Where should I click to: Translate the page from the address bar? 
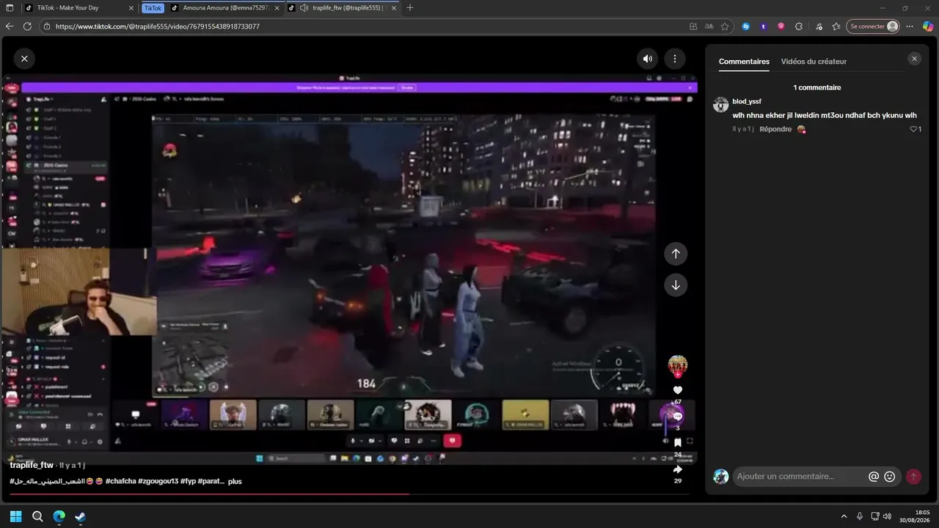(x=709, y=26)
